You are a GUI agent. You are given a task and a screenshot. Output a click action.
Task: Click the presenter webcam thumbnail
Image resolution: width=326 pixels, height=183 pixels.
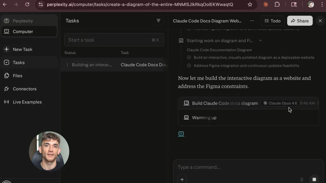49,151
